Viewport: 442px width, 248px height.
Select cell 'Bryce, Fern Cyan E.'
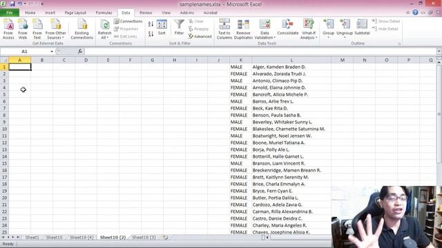[x=291, y=191]
